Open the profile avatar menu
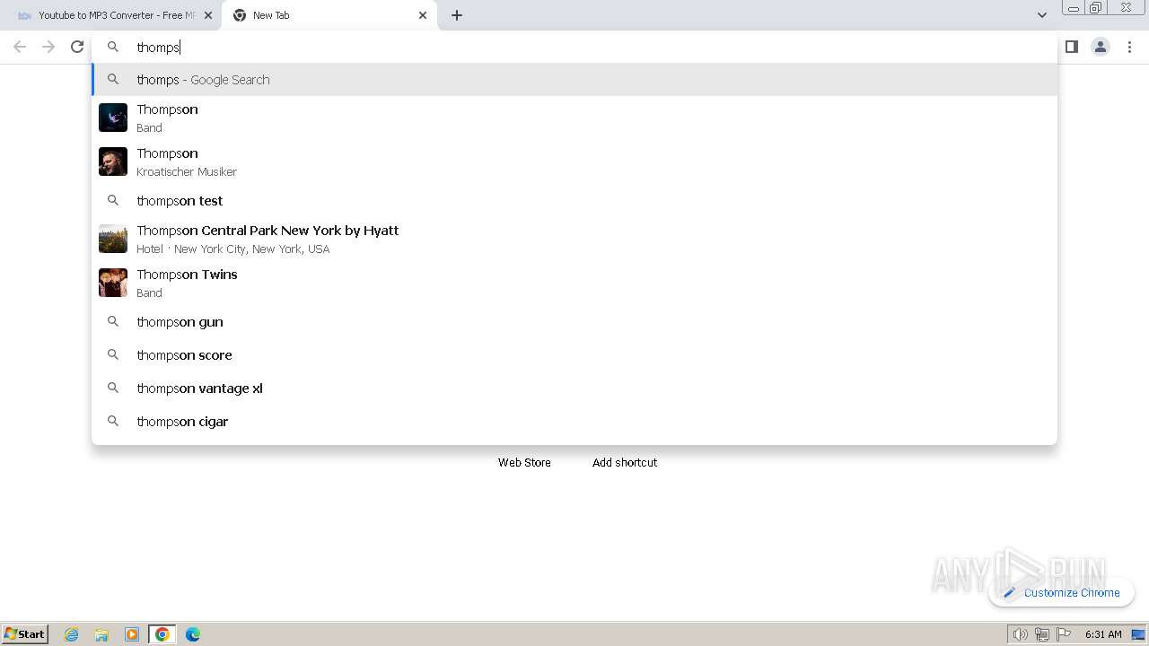This screenshot has height=646, width=1149. click(1101, 47)
